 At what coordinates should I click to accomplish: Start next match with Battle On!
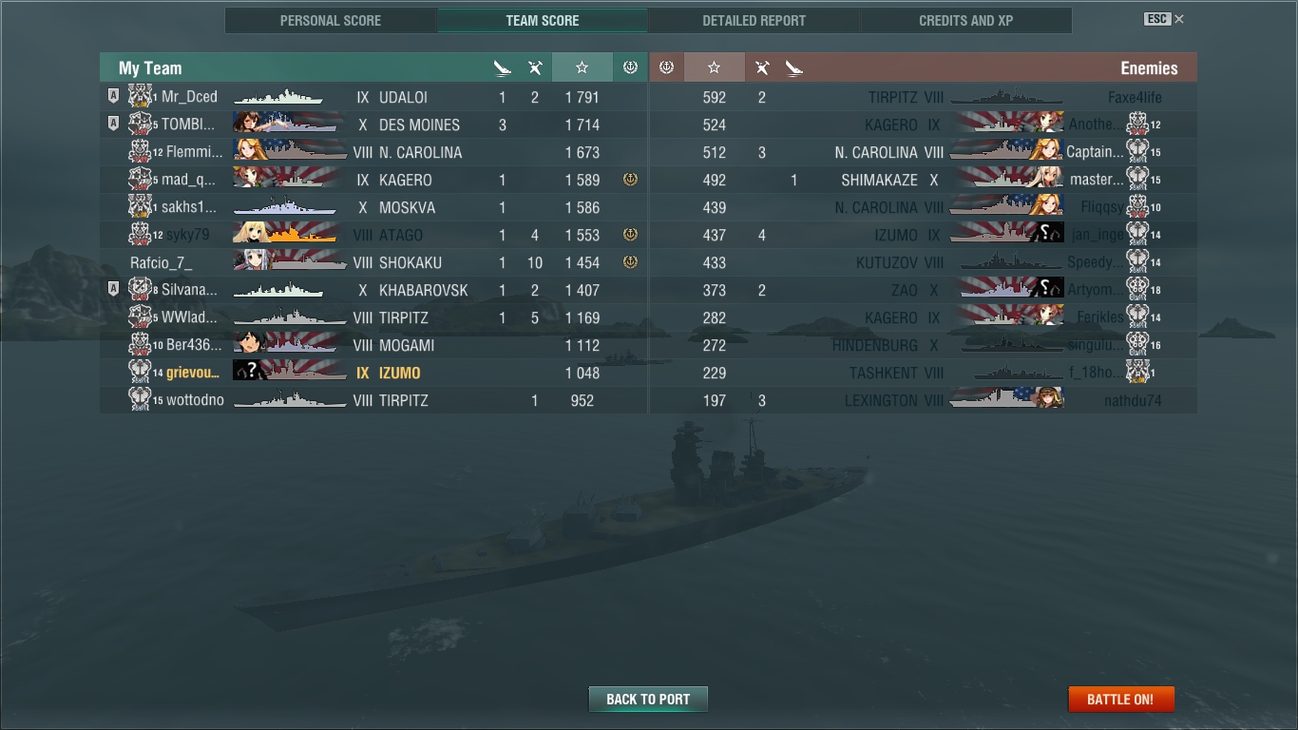(1121, 700)
